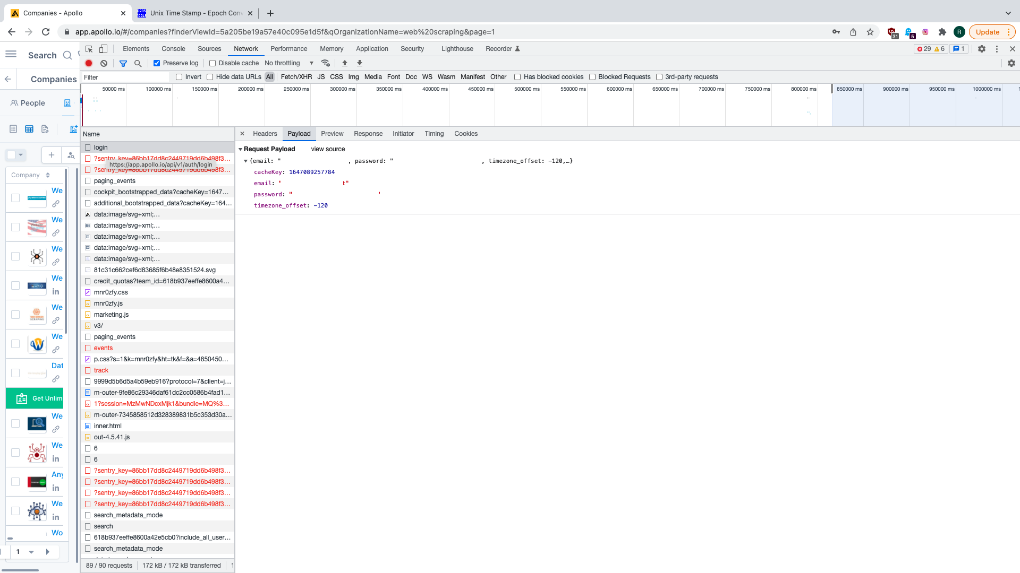Collapse the Request Payload section
Image resolution: width=1020 pixels, height=573 pixels.
tap(241, 149)
